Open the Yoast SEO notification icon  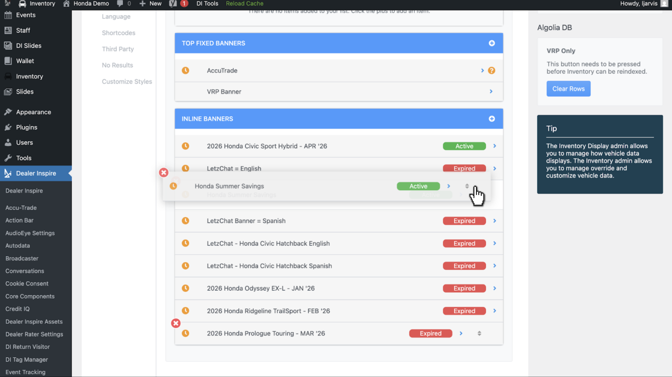pos(173,3)
